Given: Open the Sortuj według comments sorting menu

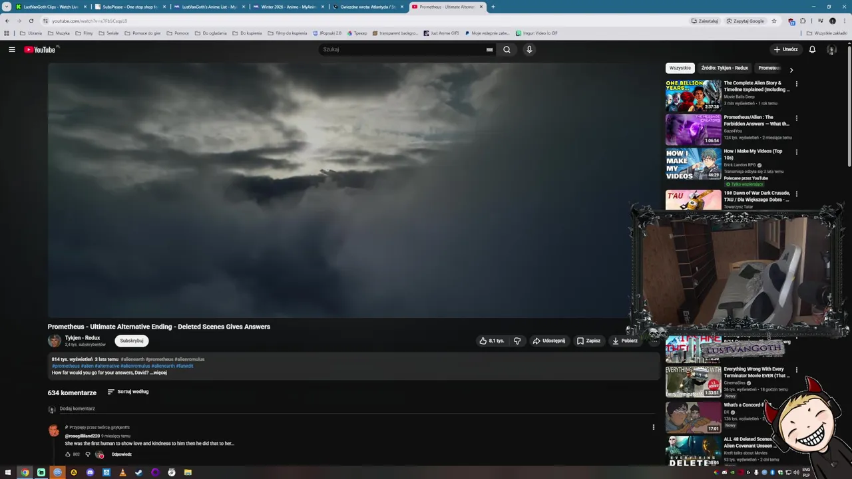Looking at the screenshot, I should click(128, 392).
